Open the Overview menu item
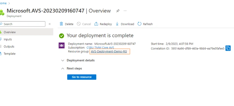 (27, 32)
